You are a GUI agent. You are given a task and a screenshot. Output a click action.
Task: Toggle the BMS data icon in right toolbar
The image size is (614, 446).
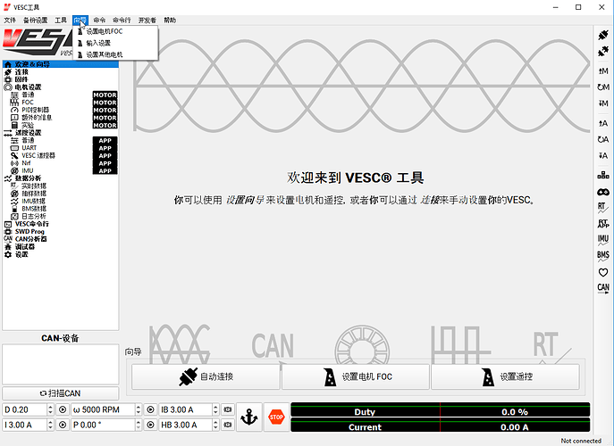tap(603, 255)
